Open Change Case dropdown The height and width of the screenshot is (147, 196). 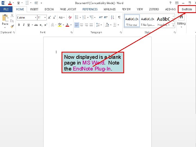coord(62,17)
